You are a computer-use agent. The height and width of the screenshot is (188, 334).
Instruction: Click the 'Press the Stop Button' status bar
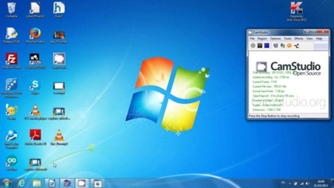(x=288, y=116)
